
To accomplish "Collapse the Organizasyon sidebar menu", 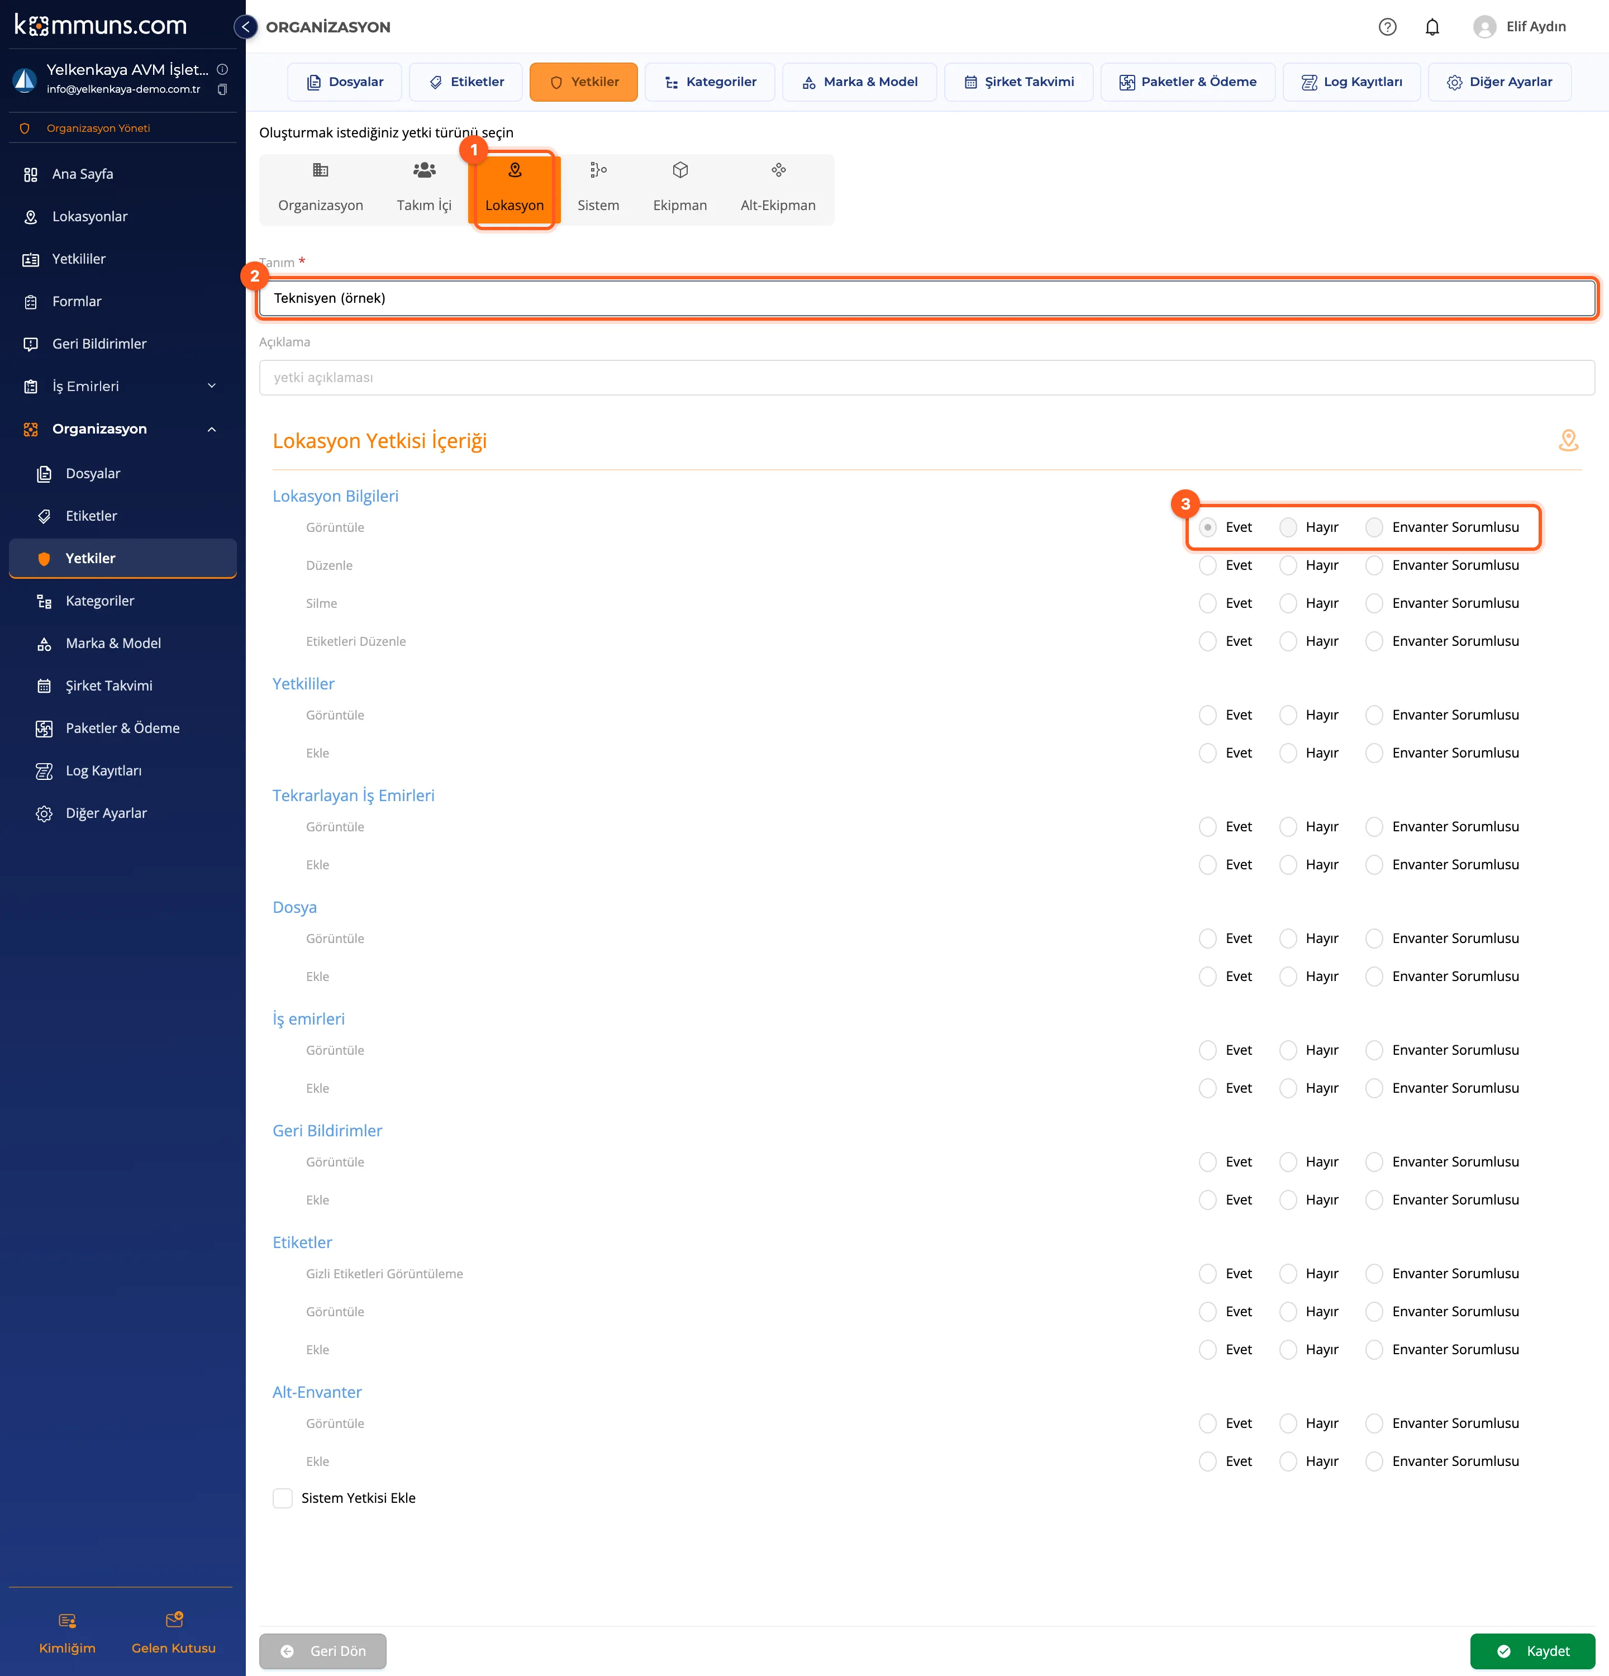I will coord(122,429).
